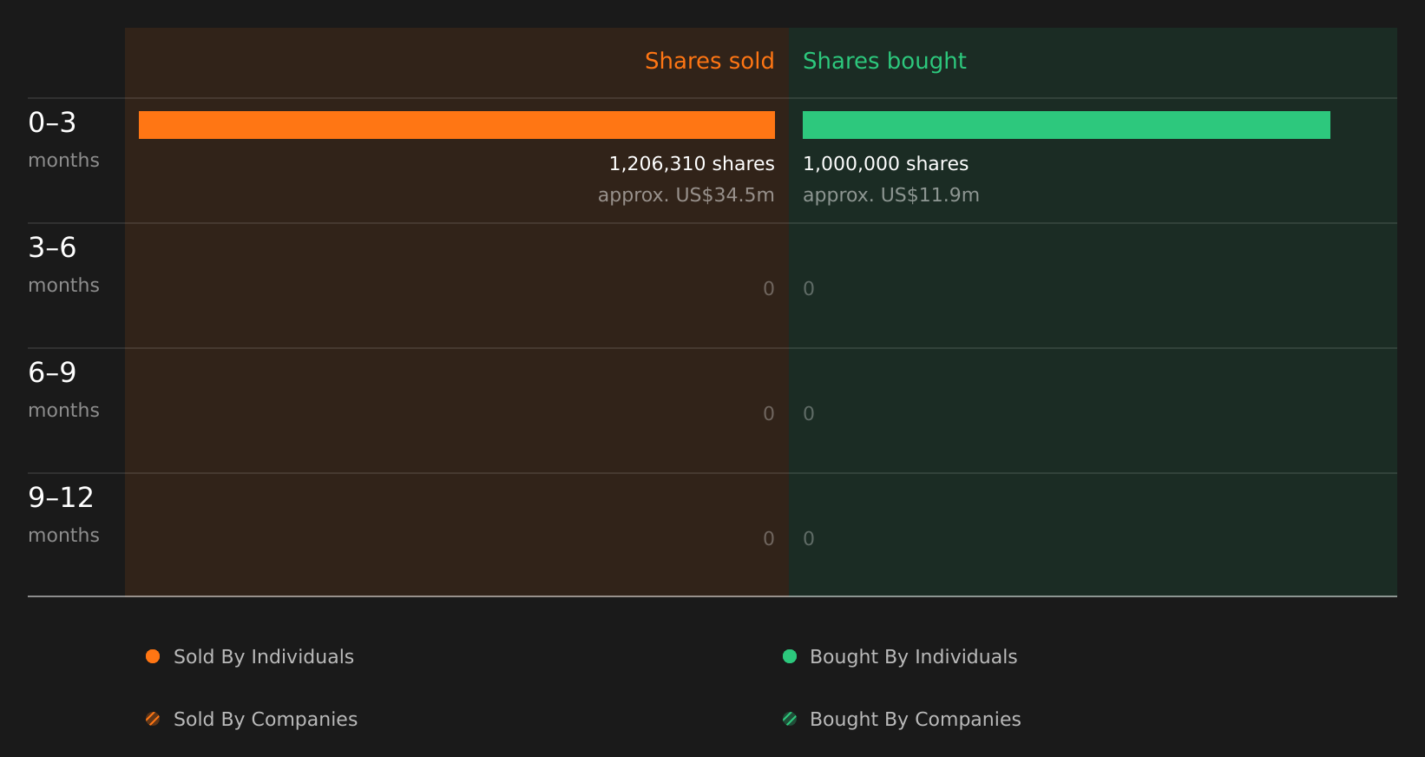Screen dimensions: 1425x757
Task: Click the Bought By Individuals legend text
Action: (x=914, y=656)
